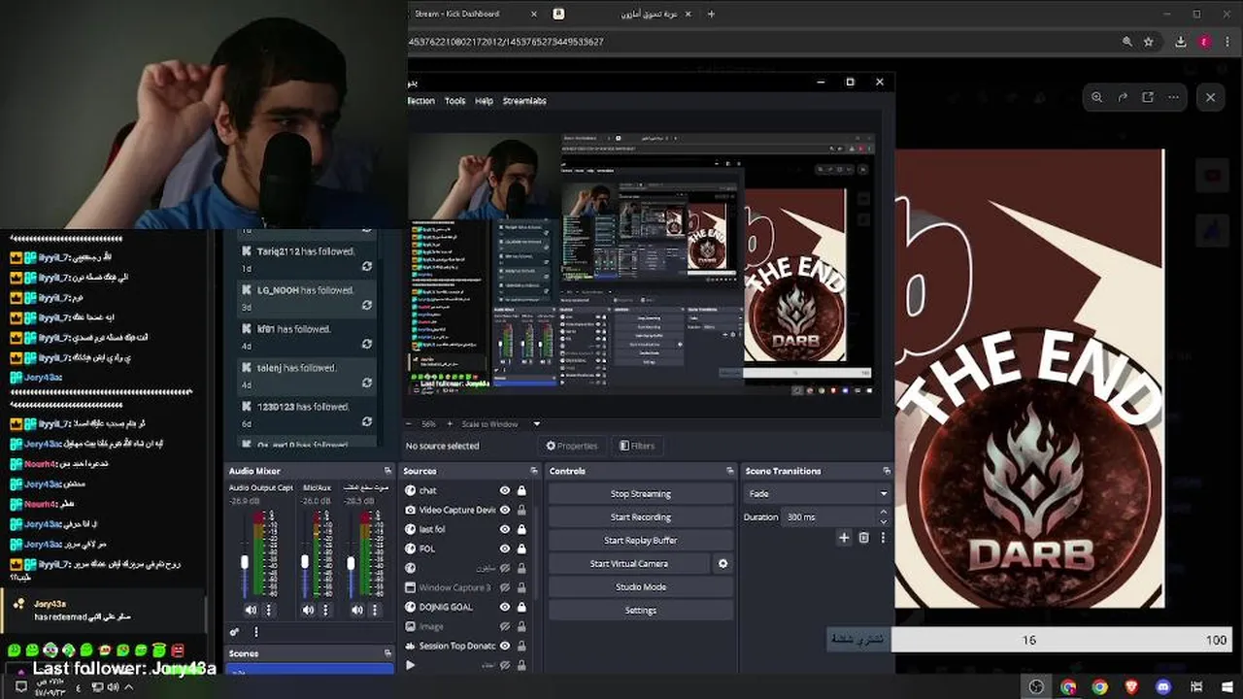Pop out the Scene Transitions dock
Screen dimensions: 1243x699
(886, 471)
